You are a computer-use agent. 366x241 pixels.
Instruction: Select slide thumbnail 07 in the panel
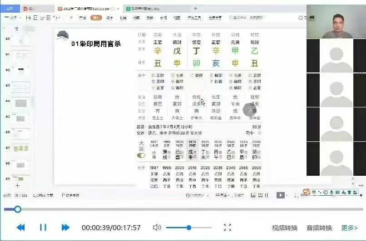[x=20, y=148]
